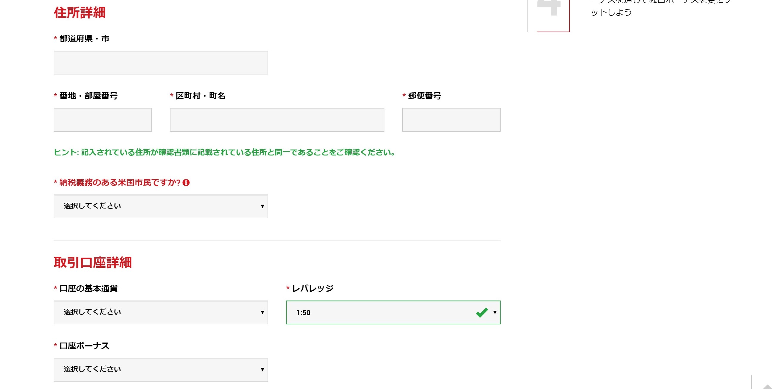Click the green checkmark in レバレッジ field
773x389 pixels.
coord(482,312)
